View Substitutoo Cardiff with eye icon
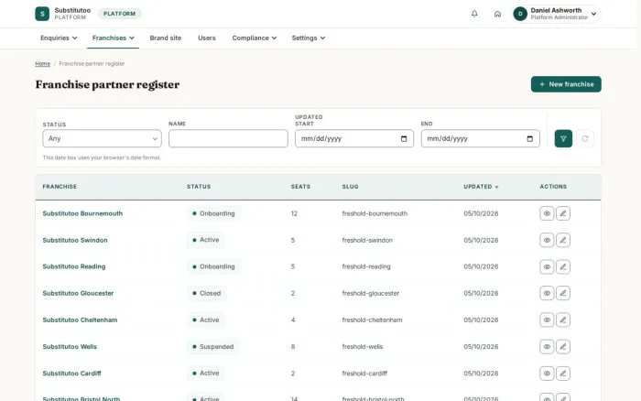The image size is (641, 401). [x=547, y=374]
